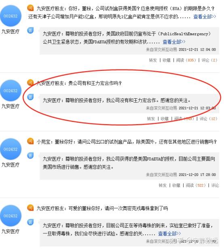Expand the 毒株 answer with 查看全部
Screen dimensions: 224x250
click(x=169, y=233)
